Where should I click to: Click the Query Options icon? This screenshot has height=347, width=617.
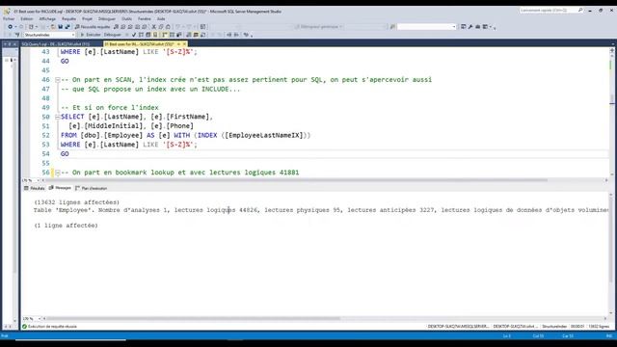tap(148, 35)
